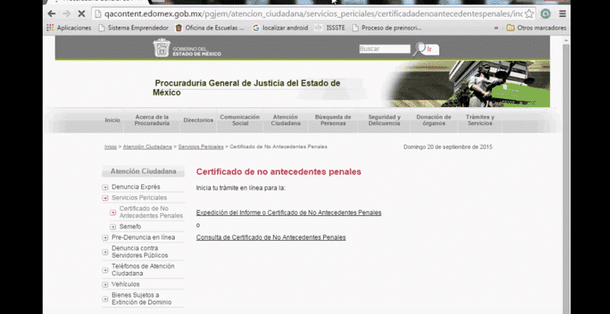The width and height of the screenshot is (610, 314).
Task: Open the localizar android bookmark
Action: 280,28
